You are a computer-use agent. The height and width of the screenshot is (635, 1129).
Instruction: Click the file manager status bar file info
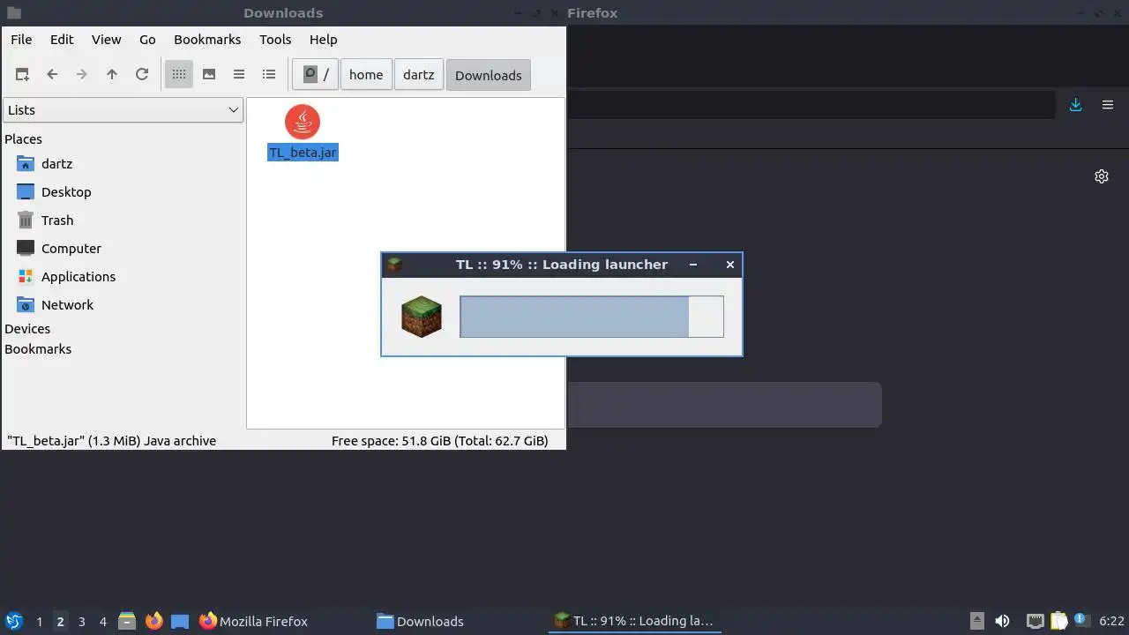pyautogui.click(x=111, y=441)
